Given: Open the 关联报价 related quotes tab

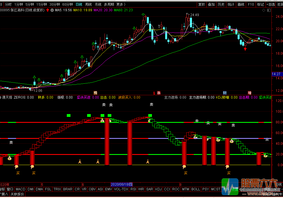Looking at the screenshot, I should click(17, 194).
